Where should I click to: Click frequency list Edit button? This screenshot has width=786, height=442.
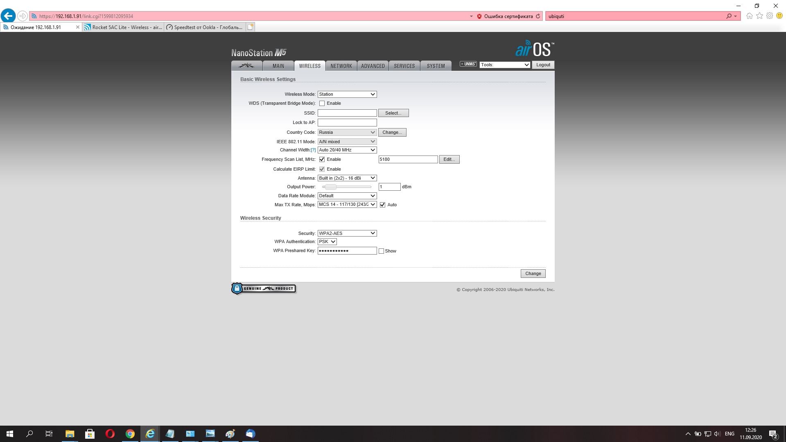[x=449, y=160]
